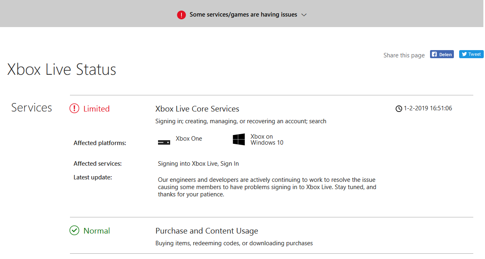Click the 'Latest update:' label

coord(93,177)
